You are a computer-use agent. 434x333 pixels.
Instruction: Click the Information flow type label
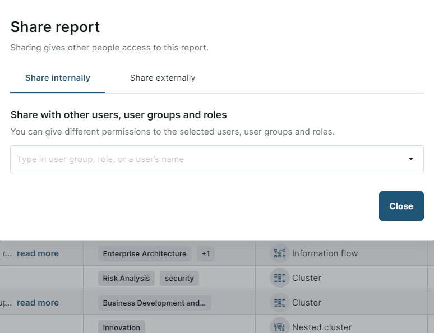(x=325, y=253)
